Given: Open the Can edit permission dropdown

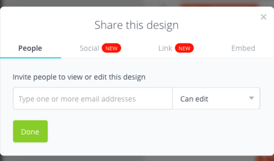Looking at the screenshot, I should (x=216, y=99).
